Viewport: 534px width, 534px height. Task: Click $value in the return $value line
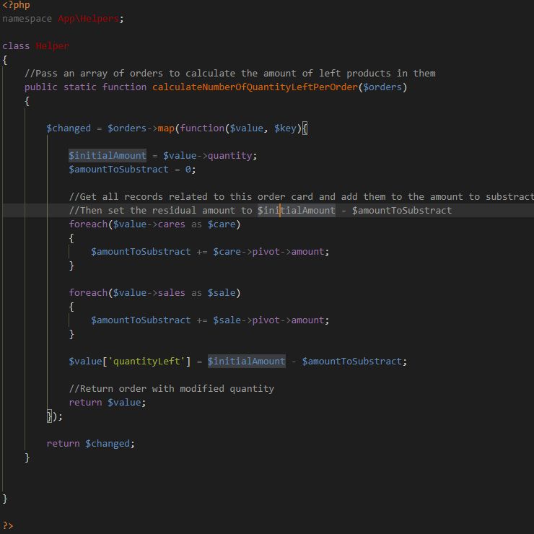(x=124, y=403)
